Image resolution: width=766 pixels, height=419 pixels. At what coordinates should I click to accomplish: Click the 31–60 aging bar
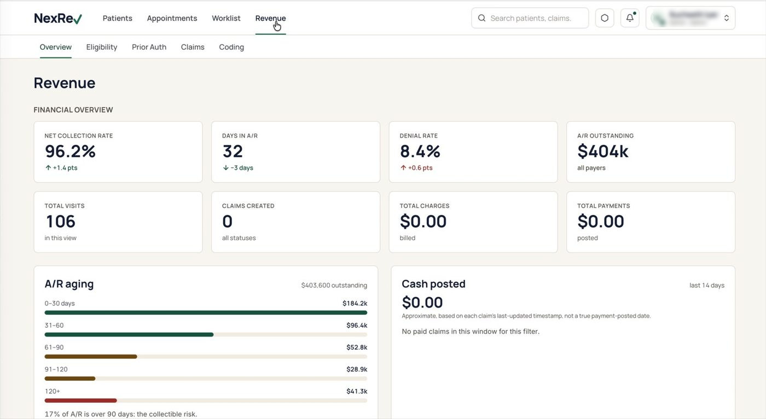pos(206,334)
